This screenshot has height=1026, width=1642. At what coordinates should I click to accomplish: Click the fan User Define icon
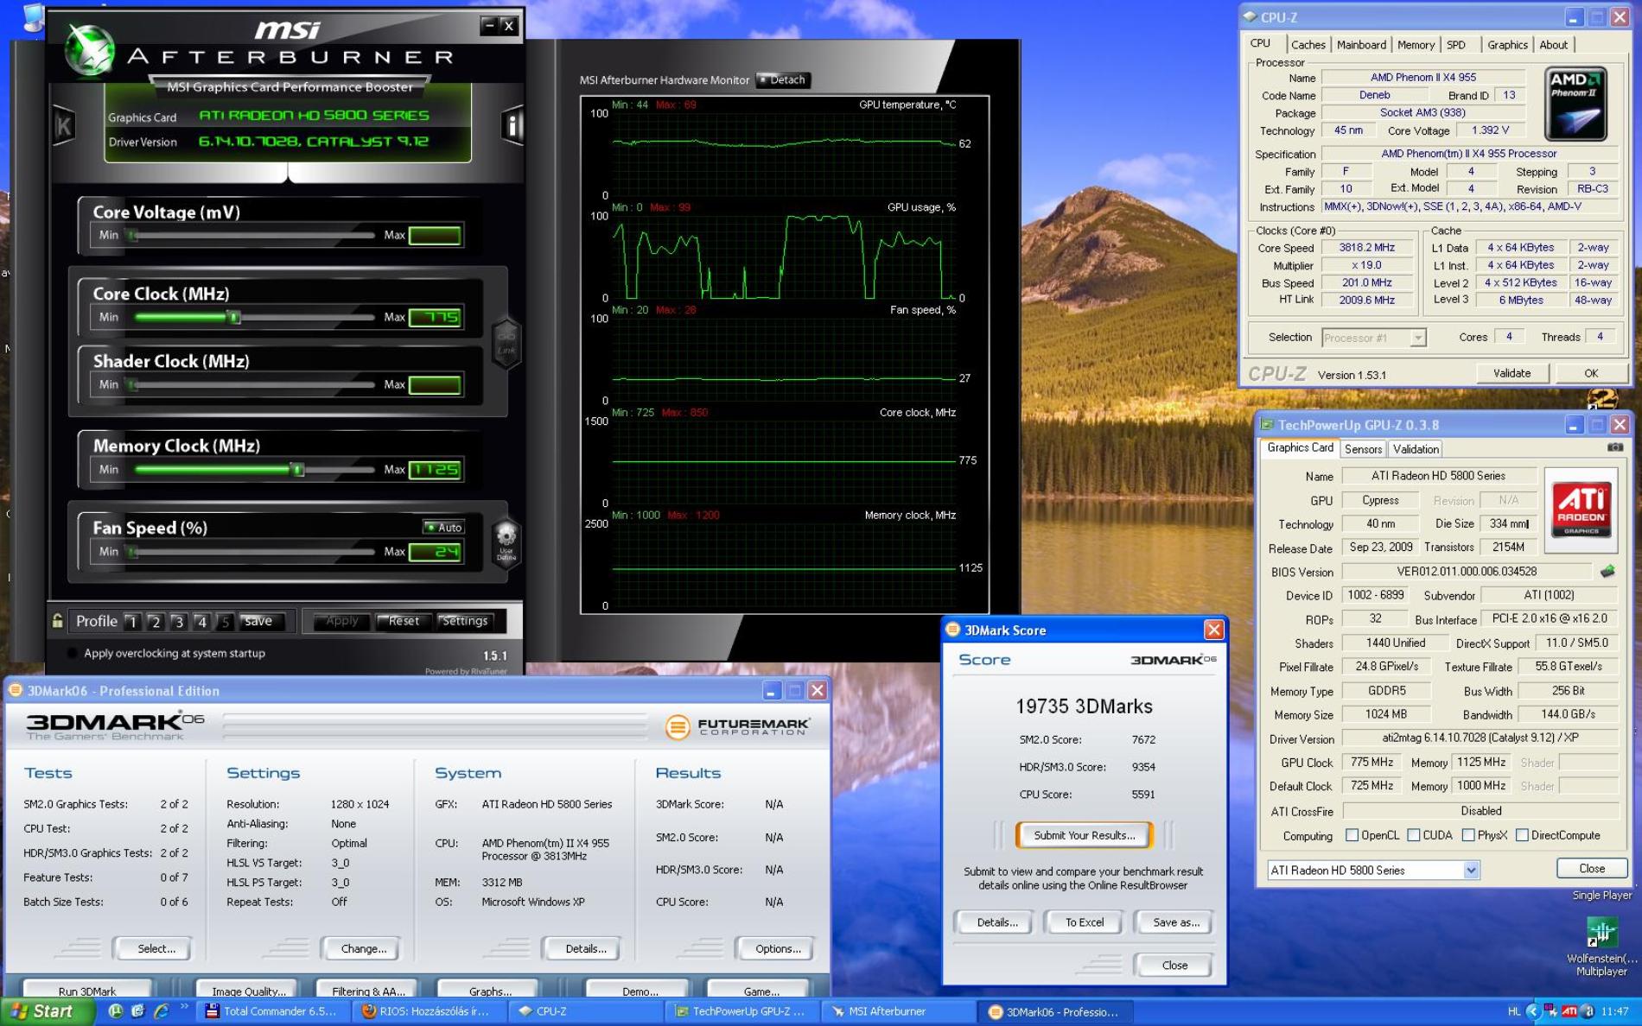506,541
